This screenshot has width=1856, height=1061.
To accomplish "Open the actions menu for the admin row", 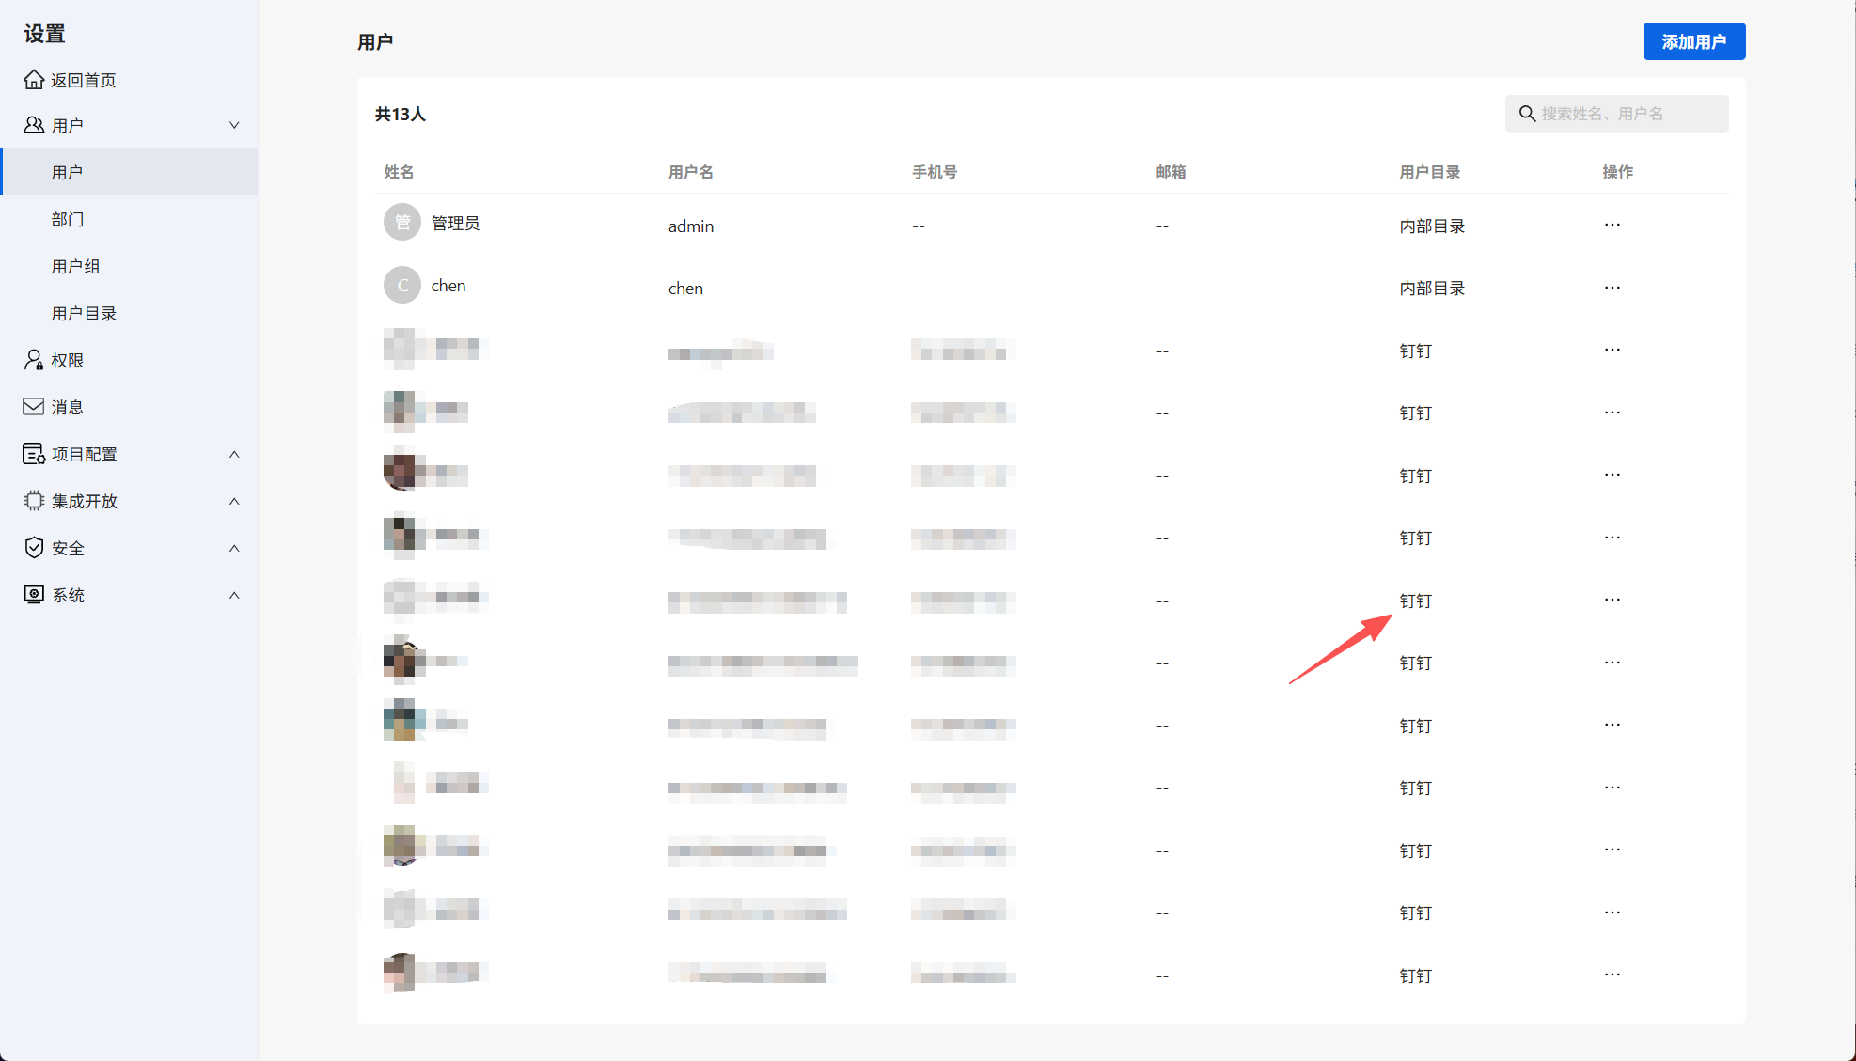I will 1612,225.
